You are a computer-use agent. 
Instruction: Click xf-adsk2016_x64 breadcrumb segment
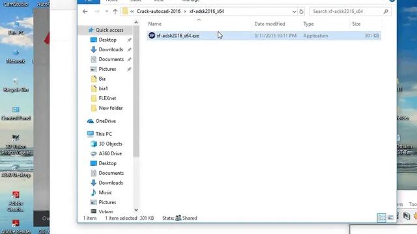(x=207, y=12)
